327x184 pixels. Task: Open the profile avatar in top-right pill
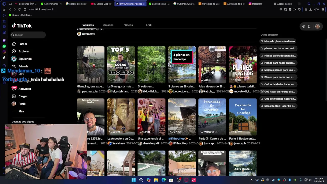tap(317, 26)
